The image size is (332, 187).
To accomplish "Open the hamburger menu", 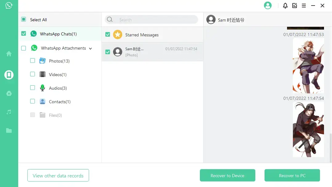I will (304, 5).
